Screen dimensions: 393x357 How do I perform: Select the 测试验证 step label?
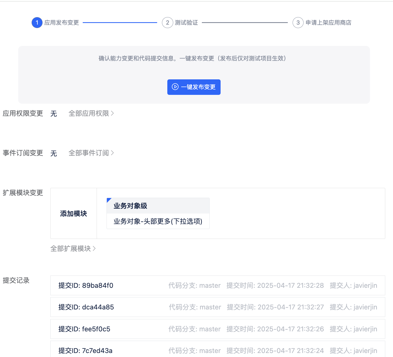[x=186, y=23]
